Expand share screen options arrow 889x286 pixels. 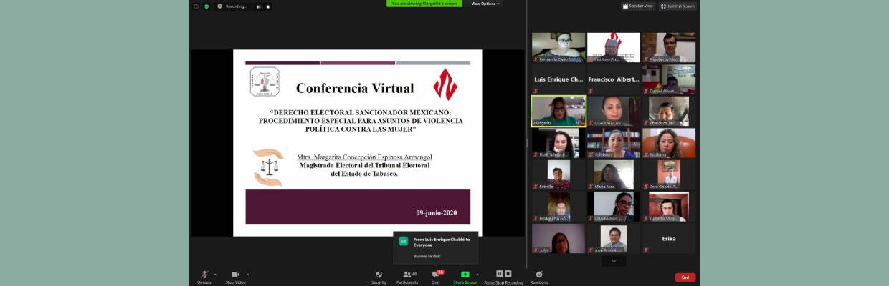point(477,274)
